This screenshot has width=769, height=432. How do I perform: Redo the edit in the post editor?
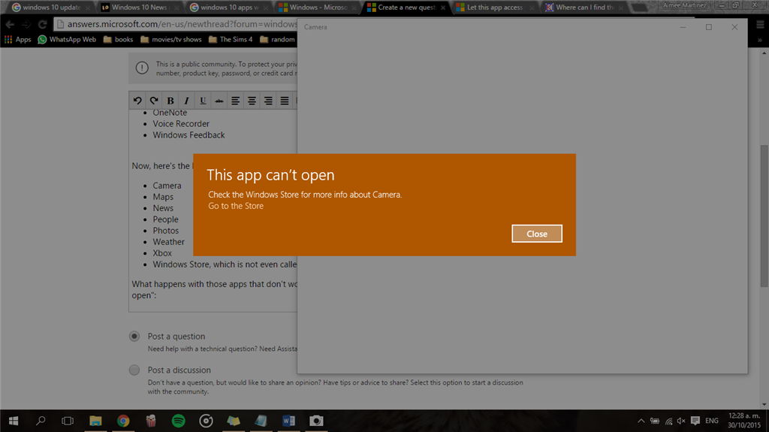pos(153,101)
